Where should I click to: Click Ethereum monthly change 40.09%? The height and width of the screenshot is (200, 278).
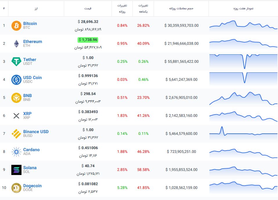(144, 44)
